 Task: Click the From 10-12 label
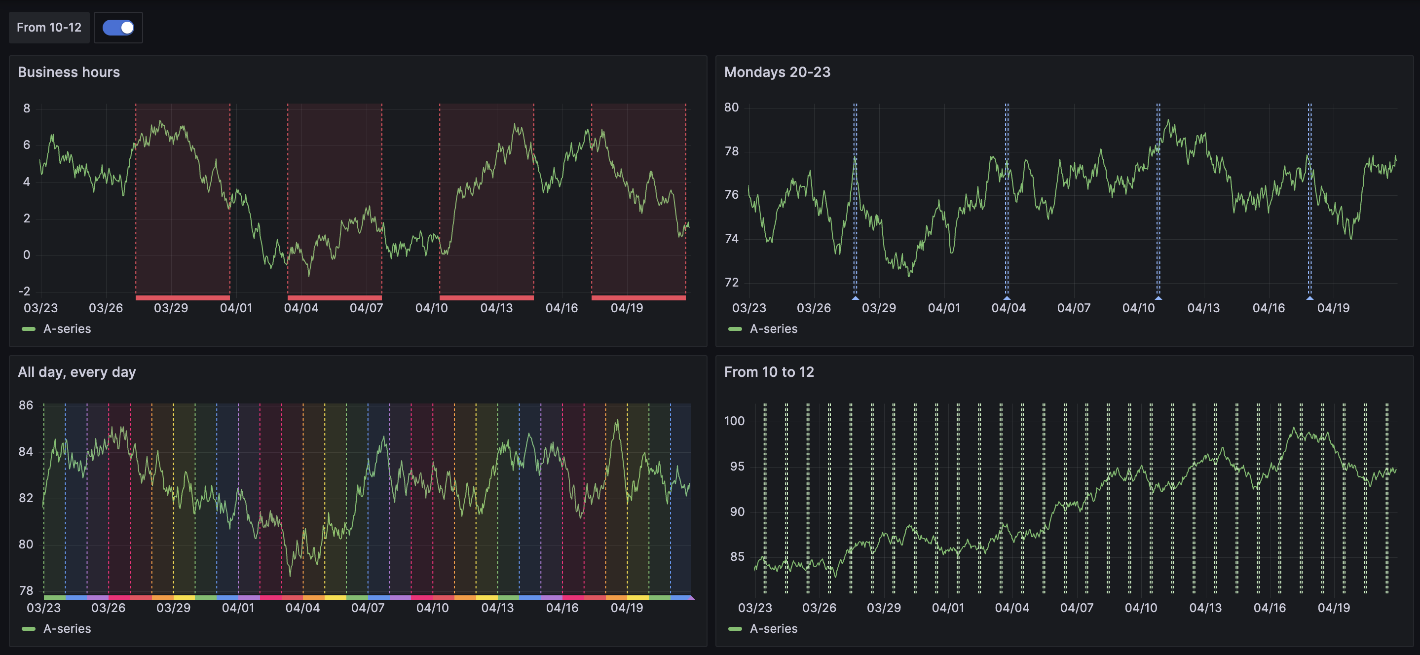(x=49, y=28)
